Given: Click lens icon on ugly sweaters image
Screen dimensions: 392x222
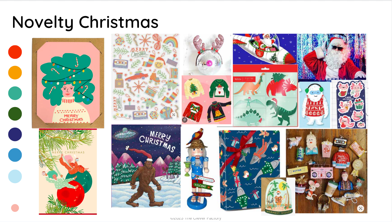Looking at the screenshot, I should click(x=185, y=120).
